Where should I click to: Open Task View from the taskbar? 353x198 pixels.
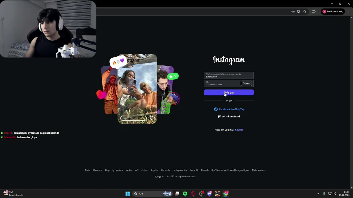177,194
